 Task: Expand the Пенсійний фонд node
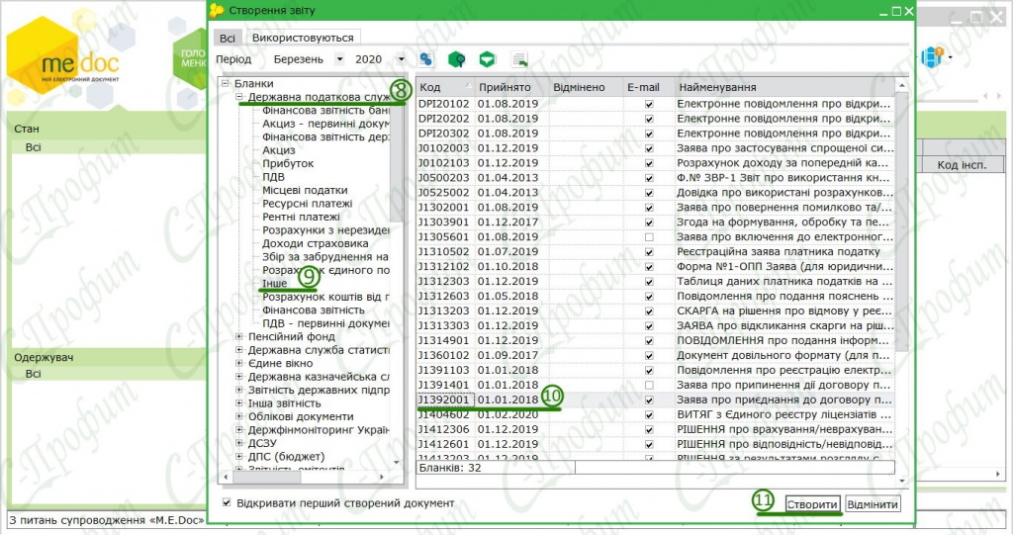239,336
